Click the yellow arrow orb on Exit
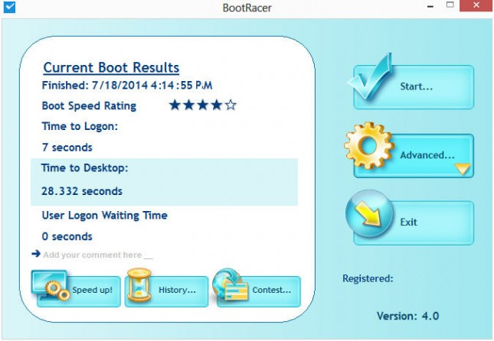 [369, 213]
